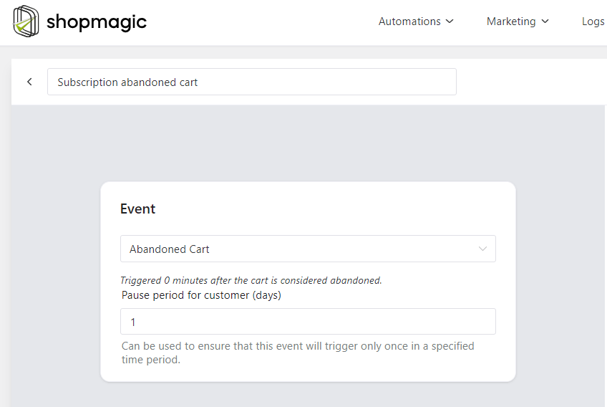Go back using the left arrow icon
The height and width of the screenshot is (407, 607).
pyautogui.click(x=29, y=82)
